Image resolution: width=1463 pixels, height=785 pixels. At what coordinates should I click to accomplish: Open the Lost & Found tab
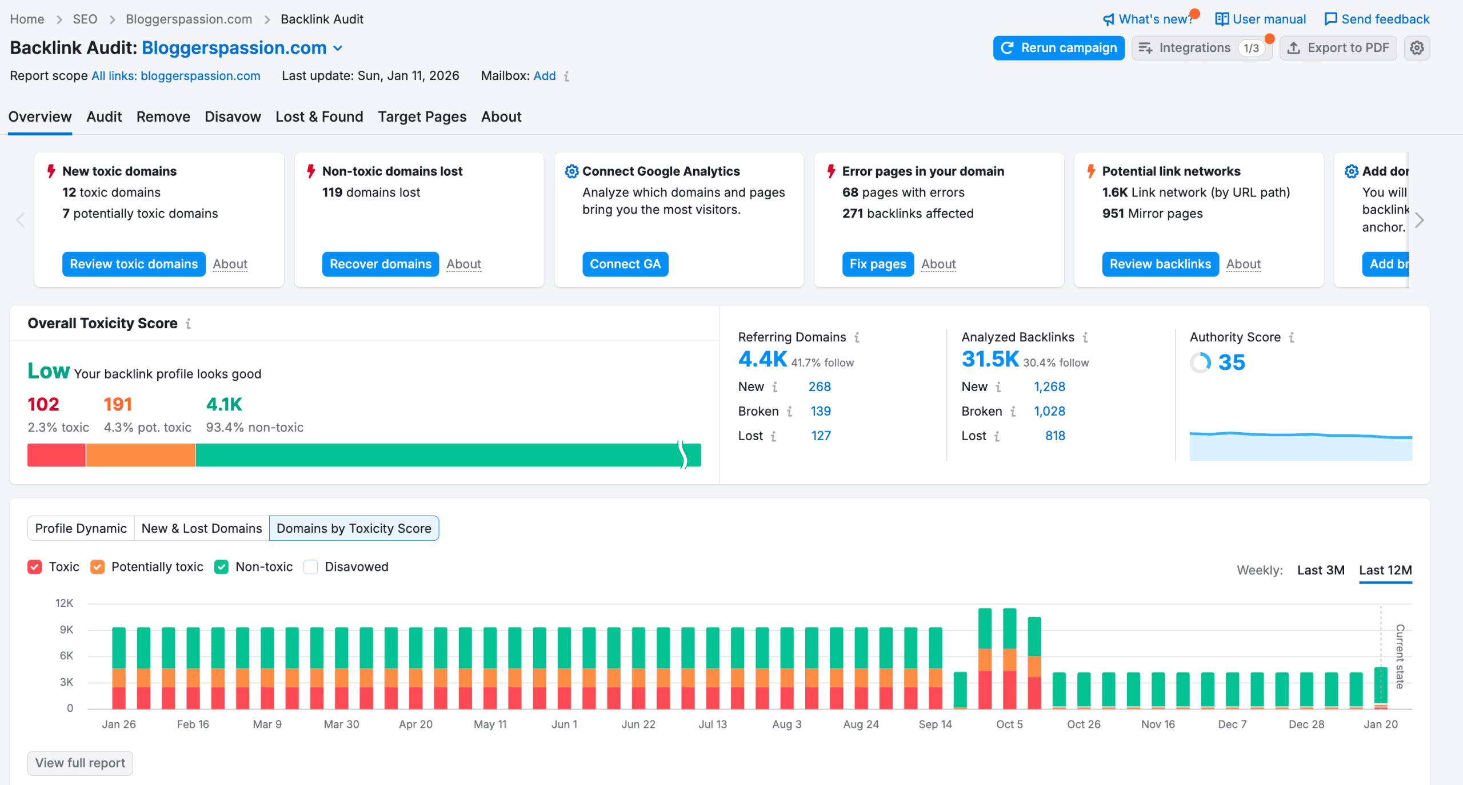coord(319,116)
